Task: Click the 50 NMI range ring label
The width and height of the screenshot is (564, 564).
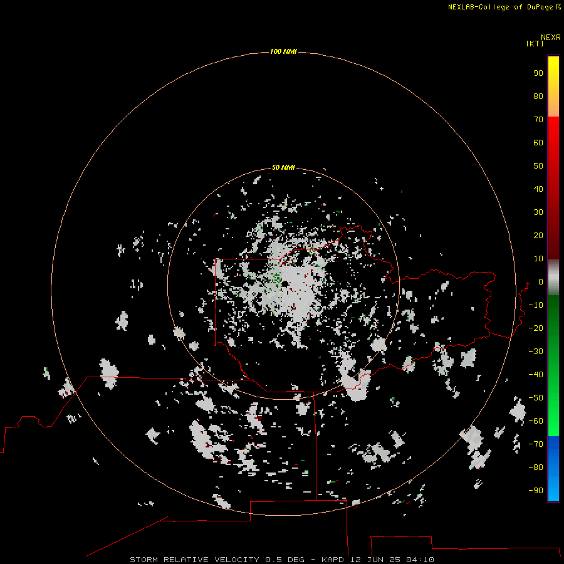Action: click(x=283, y=167)
